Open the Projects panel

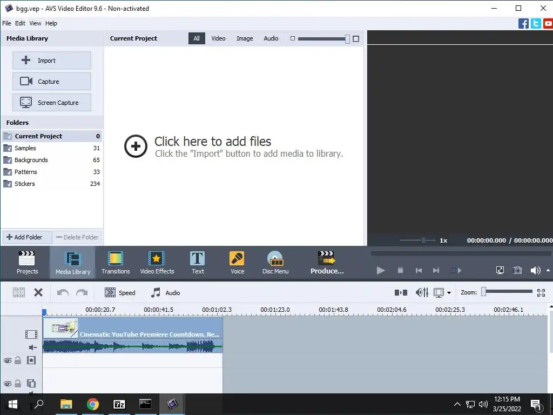coord(27,263)
